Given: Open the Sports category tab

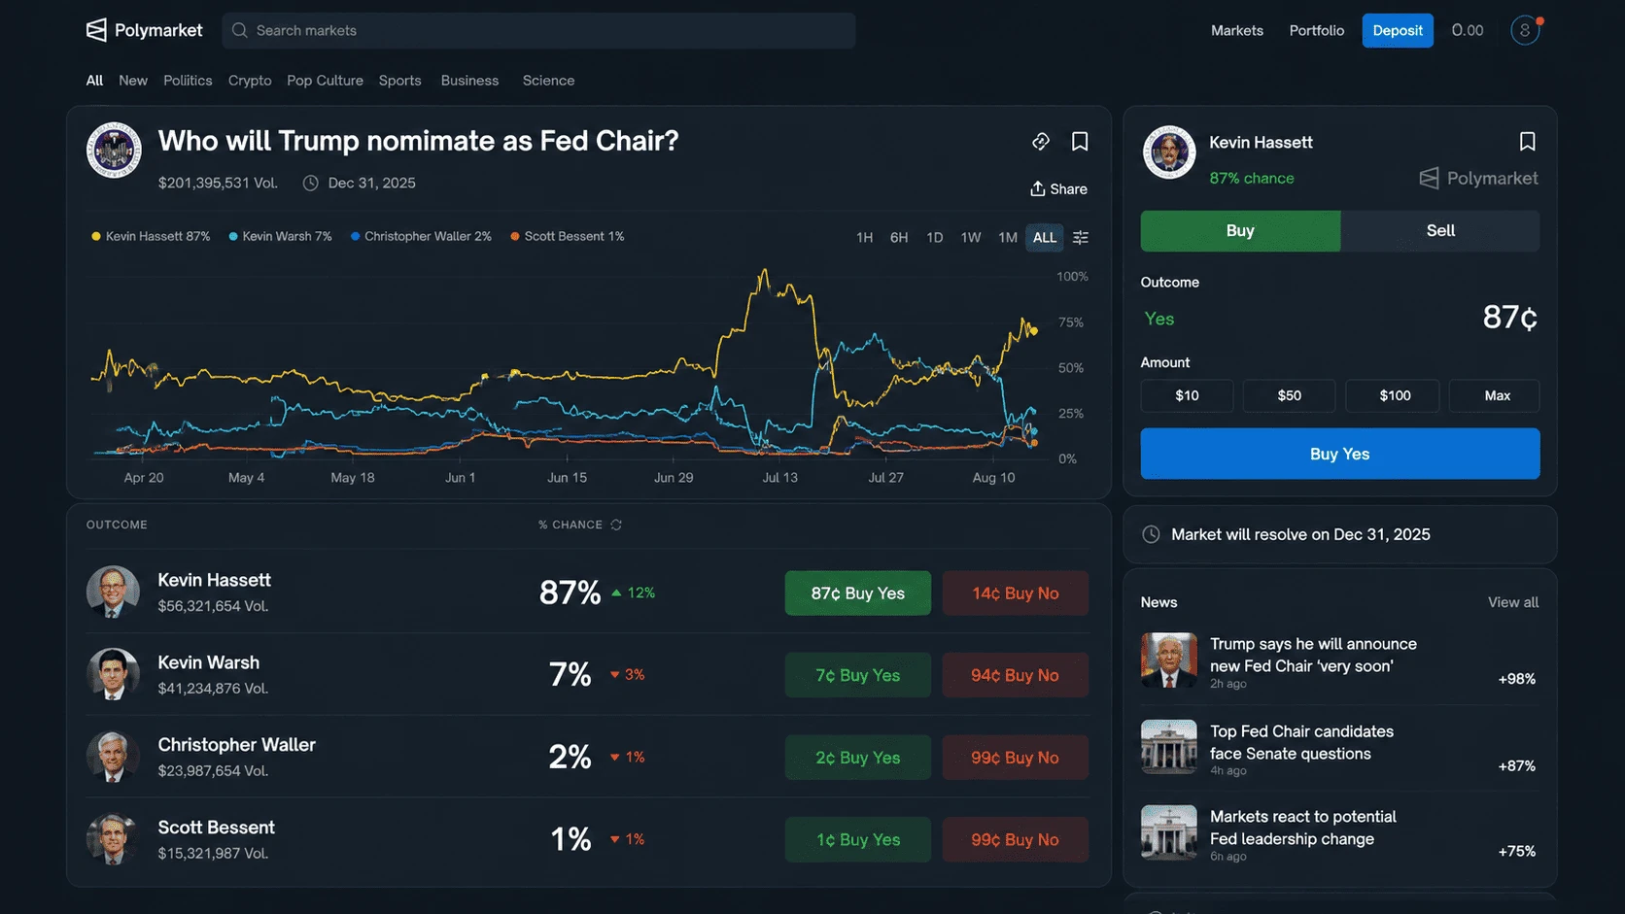Looking at the screenshot, I should [x=400, y=81].
